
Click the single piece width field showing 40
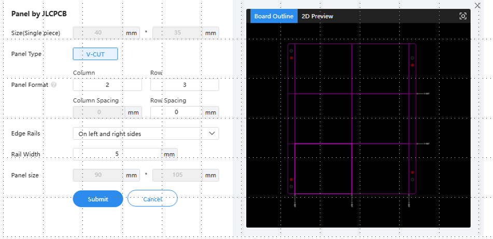tap(98, 33)
